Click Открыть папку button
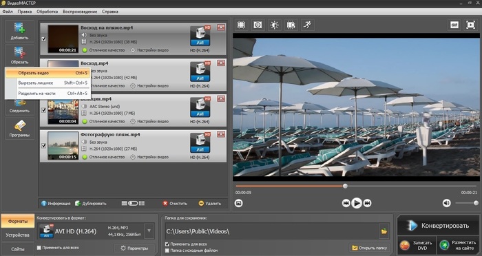The height and width of the screenshot is (256, 482). click(x=370, y=248)
